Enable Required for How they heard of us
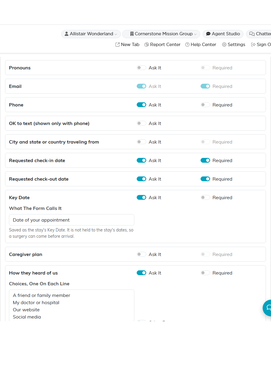Image resolution: width=271 pixels, height=378 pixels. (x=205, y=273)
